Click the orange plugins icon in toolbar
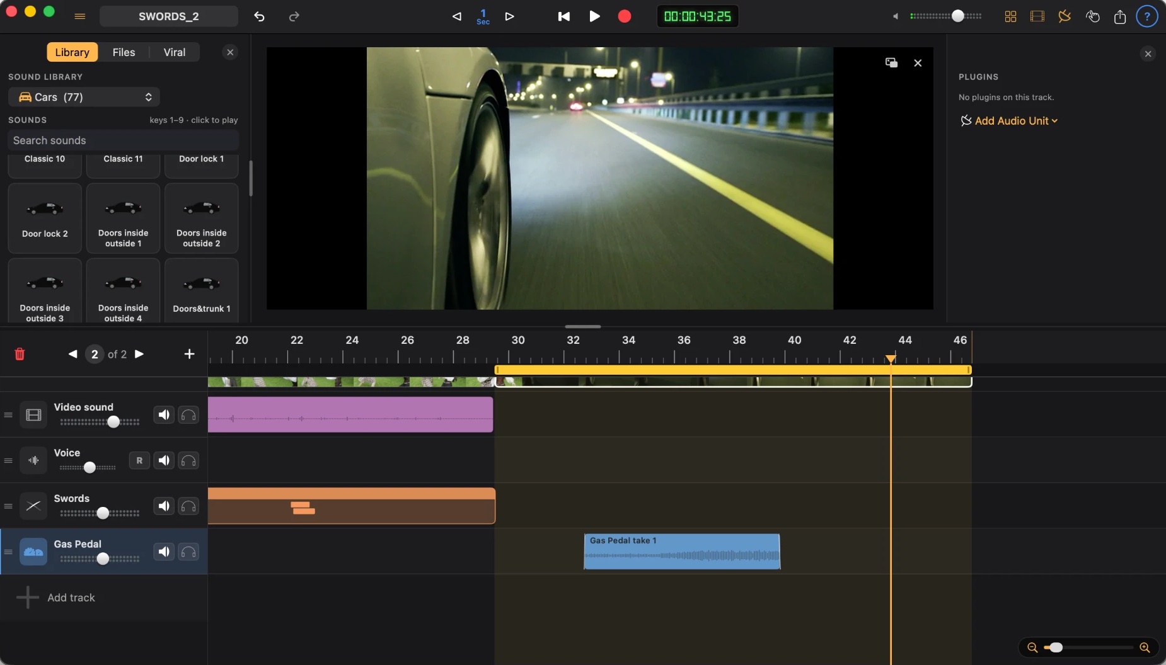 [1065, 16]
